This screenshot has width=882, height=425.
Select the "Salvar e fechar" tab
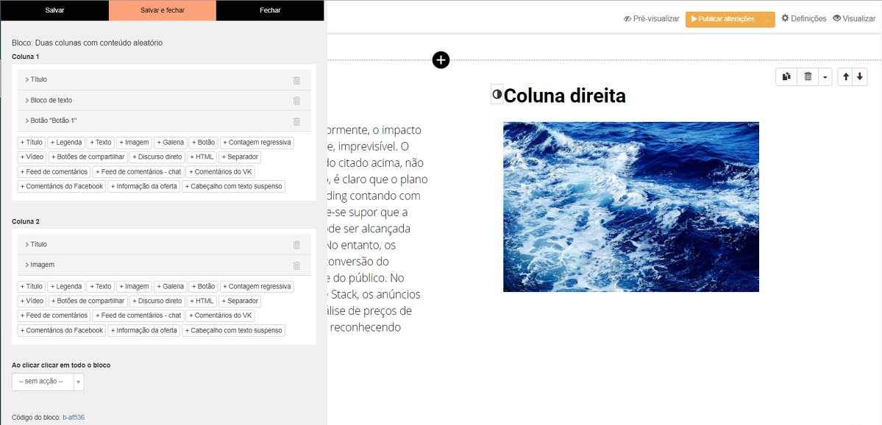[163, 10]
